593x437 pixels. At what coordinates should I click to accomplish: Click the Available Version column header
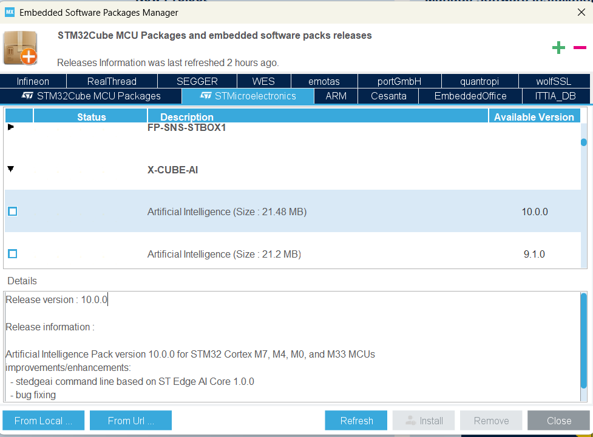533,116
